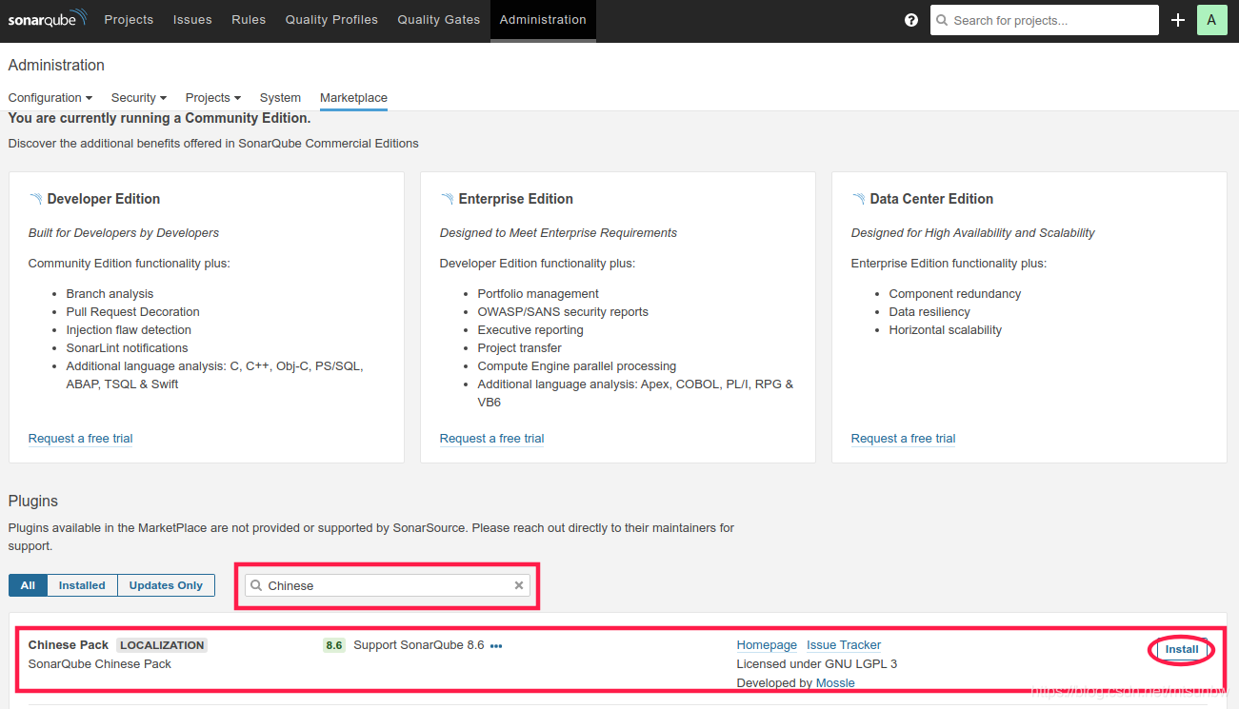Click the Branch analysis list item
1239x709 pixels.
coord(110,294)
